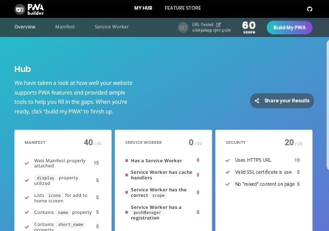Click the share icon in Share button

click(257, 101)
